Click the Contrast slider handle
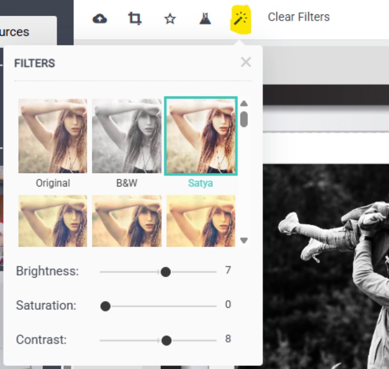Viewport: 389px width, 369px height. tap(167, 340)
